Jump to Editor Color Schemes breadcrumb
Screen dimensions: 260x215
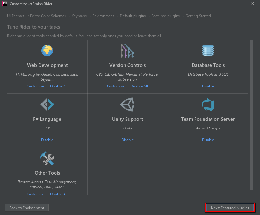tap(48, 16)
